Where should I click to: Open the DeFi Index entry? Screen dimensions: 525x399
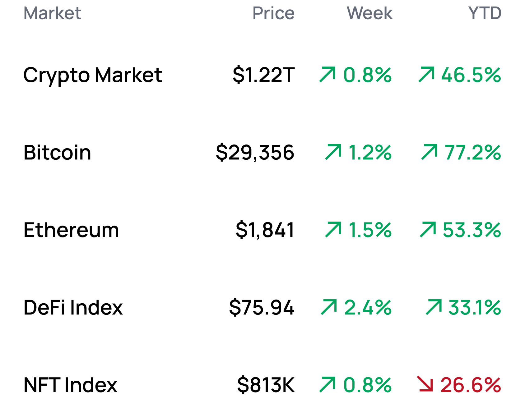73,307
